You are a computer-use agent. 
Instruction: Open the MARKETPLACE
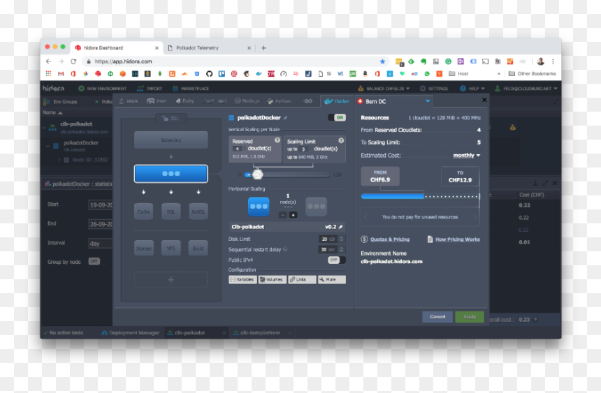[x=191, y=89]
